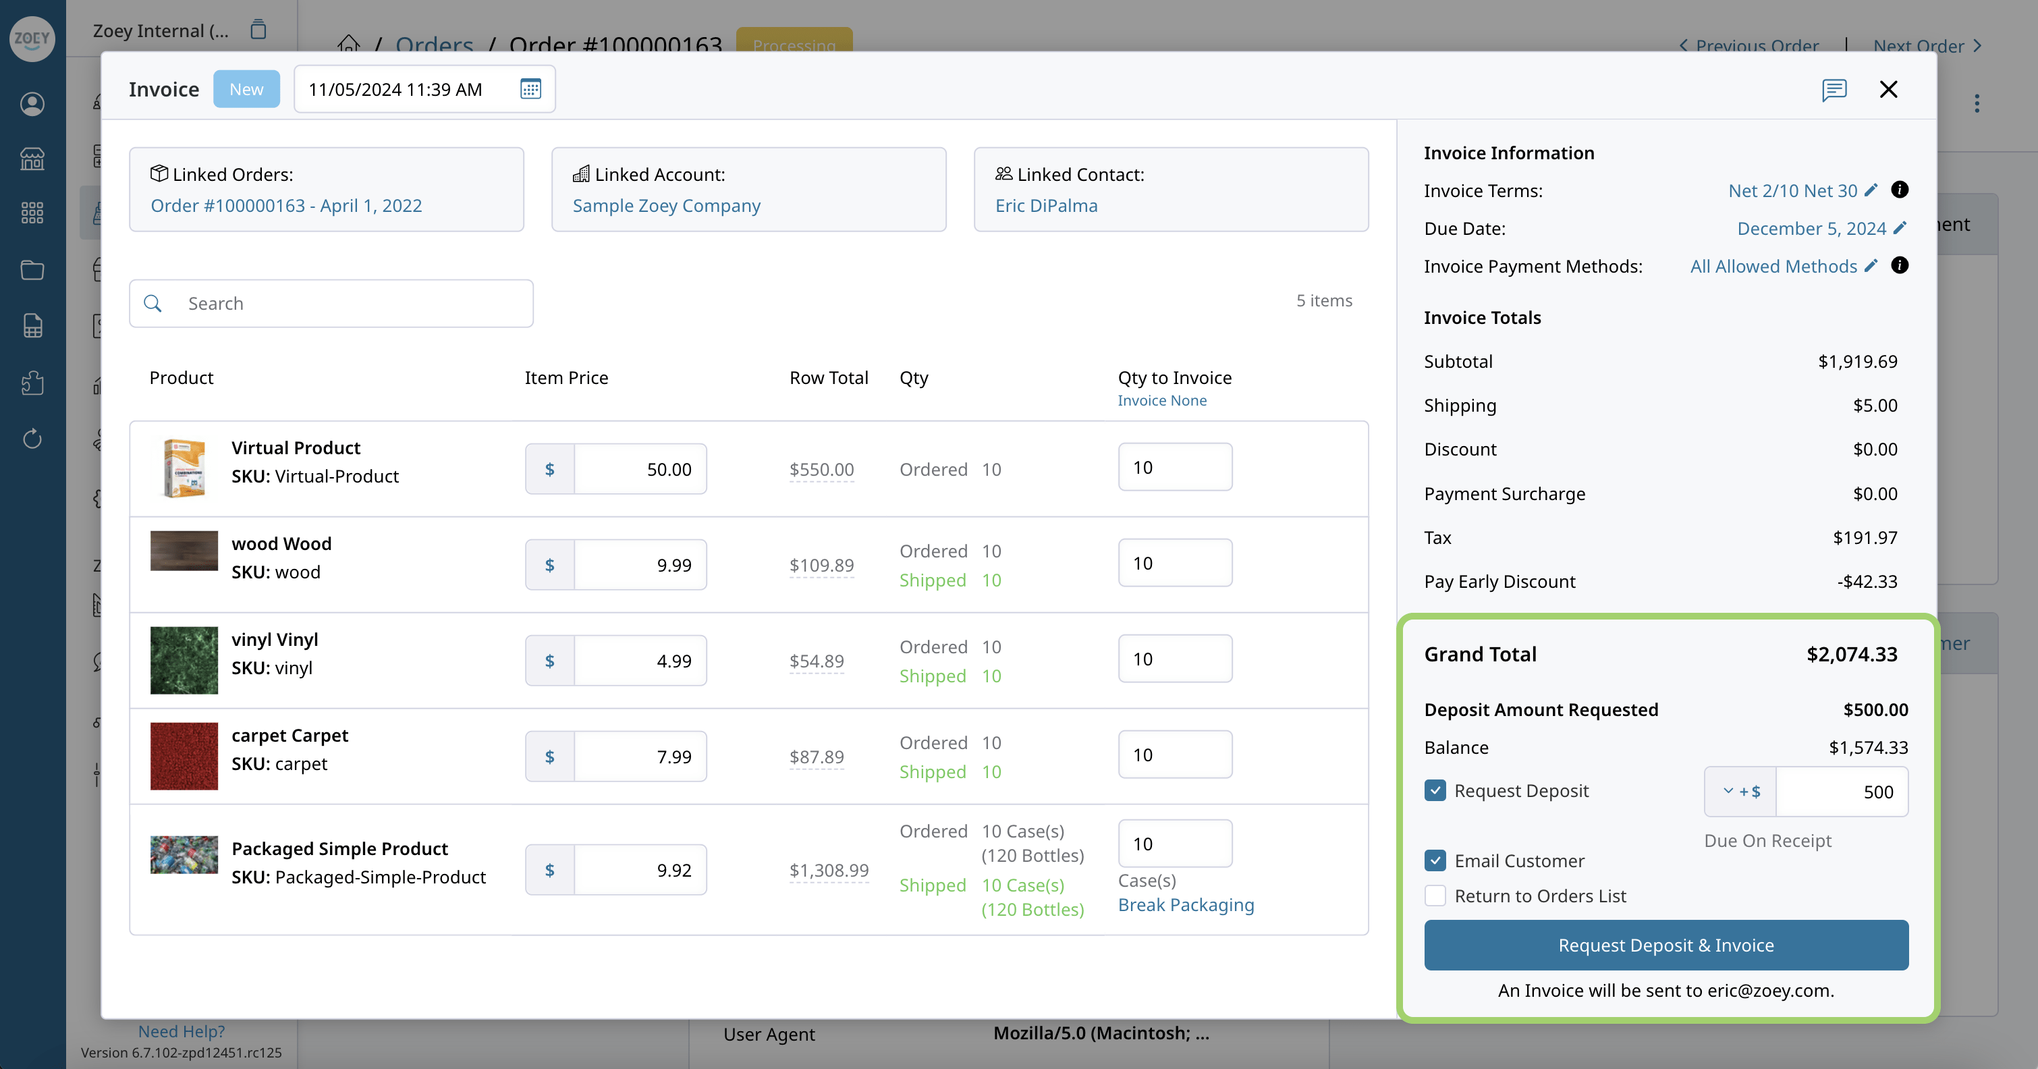Open the user profile icon in sidebar
Screen dimensions: 2038x1069
click(32, 104)
